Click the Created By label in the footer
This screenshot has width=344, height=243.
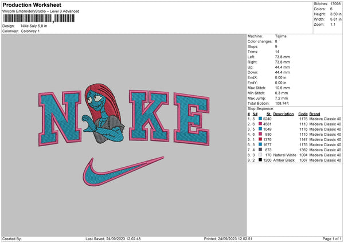click(12, 238)
